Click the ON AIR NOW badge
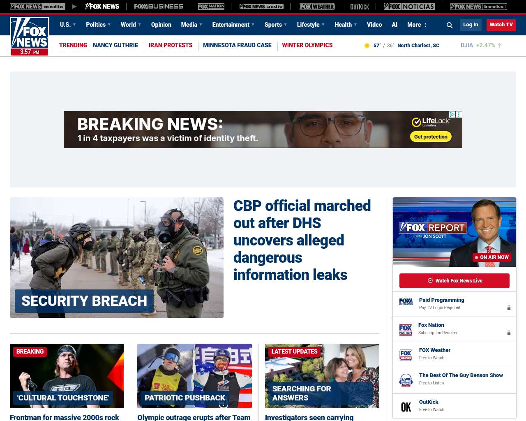The width and height of the screenshot is (526, 421). [x=491, y=257]
